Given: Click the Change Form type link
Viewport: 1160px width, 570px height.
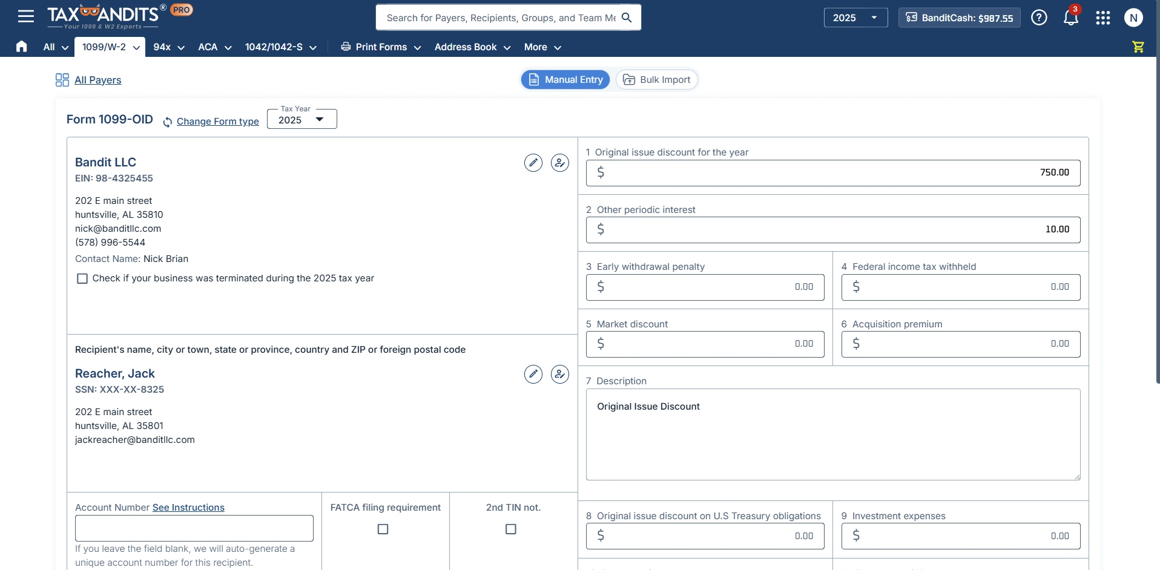Looking at the screenshot, I should click(x=217, y=122).
